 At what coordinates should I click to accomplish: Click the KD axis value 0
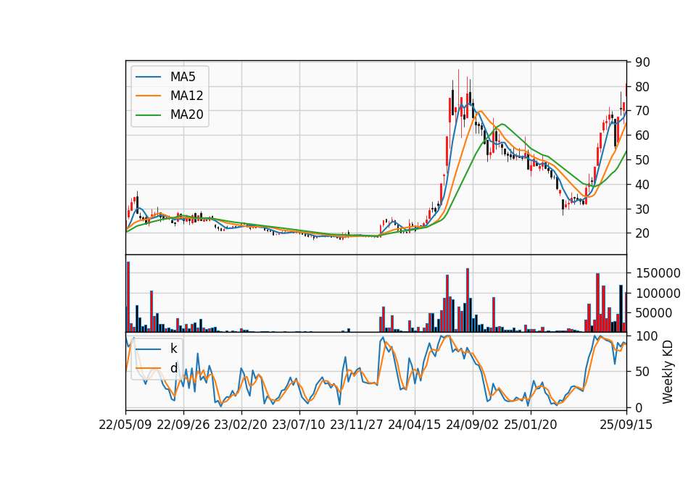[639, 407]
